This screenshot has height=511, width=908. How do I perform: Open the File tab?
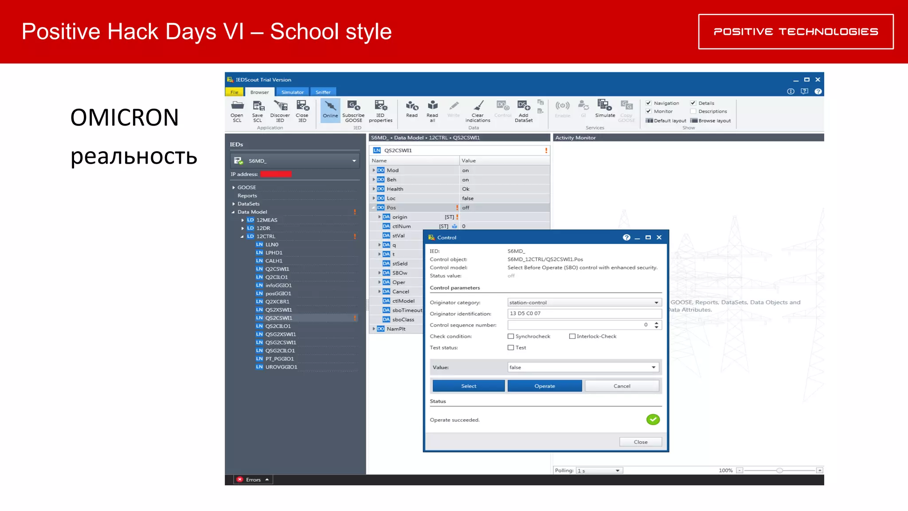pyautogui.click(x=234, y=92)
